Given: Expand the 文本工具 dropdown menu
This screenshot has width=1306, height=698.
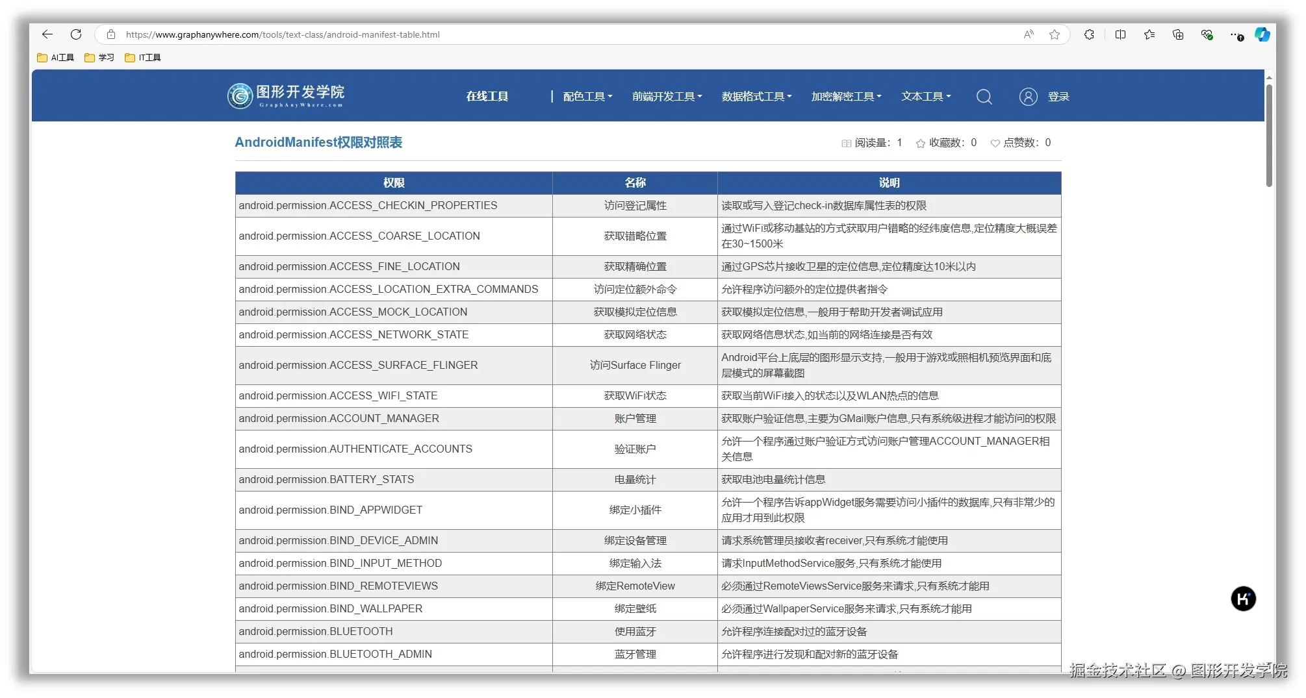Looking at the screenshot, I should pyautogui.click(x=925, y=96).
